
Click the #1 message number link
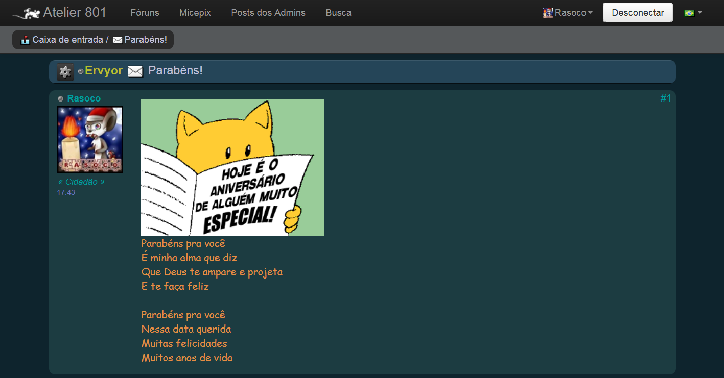(665, 98)
